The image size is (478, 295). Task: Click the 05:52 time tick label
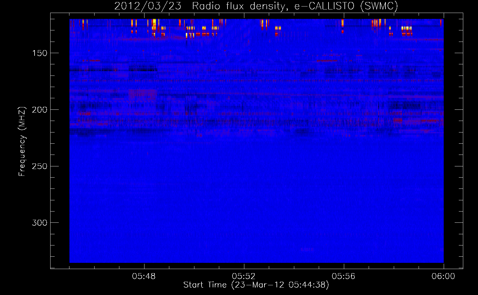(x=244, y=276)
